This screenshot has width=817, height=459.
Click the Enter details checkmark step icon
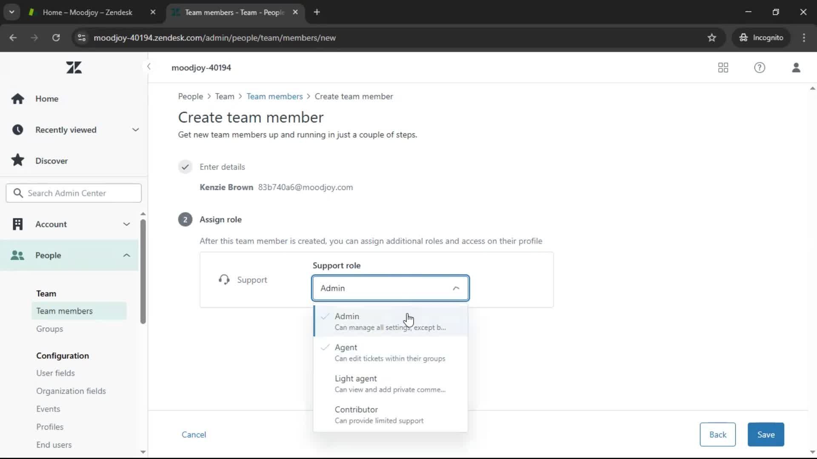tap(185, 167)
